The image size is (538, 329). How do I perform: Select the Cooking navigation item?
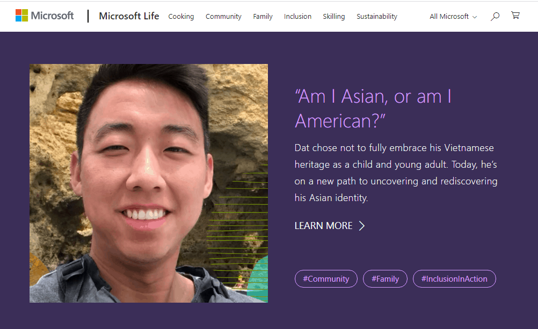click(181, 17)
